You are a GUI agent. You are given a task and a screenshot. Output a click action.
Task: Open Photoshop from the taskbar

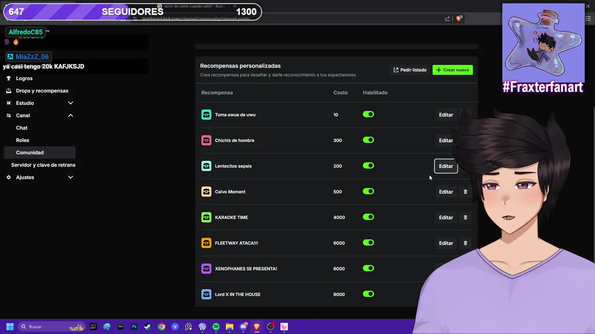pos(134,327)
